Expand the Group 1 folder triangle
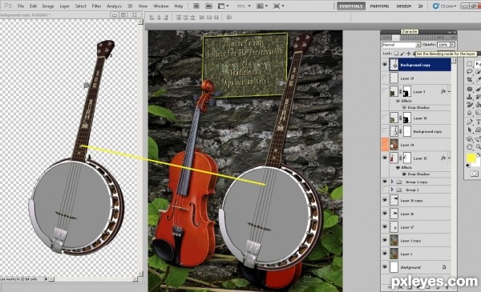Viewport: 481px width, 292px height. 392,190
